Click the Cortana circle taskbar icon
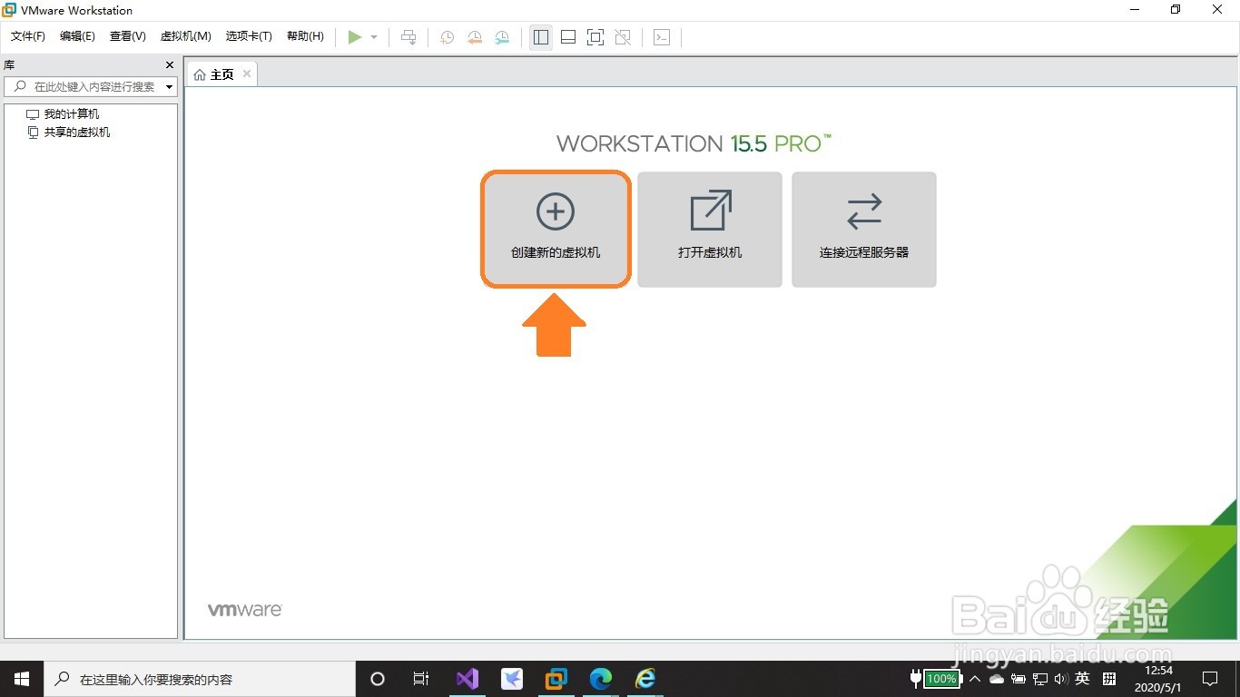This screenshot has width=1240, height=697. pos(378,679)
